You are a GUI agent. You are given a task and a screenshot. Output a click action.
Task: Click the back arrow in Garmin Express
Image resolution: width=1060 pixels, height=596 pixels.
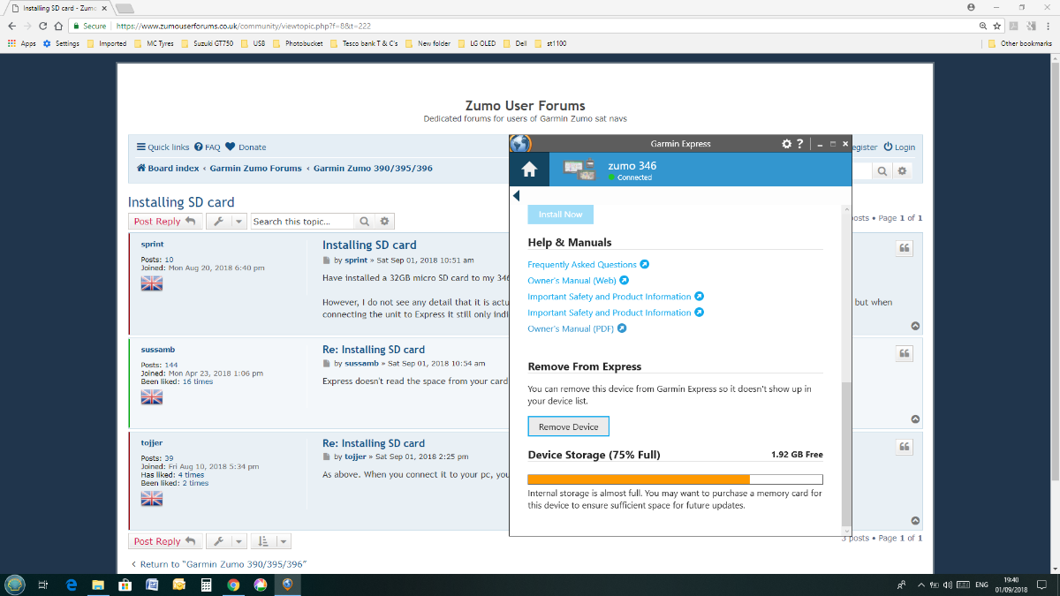point(516,195)
